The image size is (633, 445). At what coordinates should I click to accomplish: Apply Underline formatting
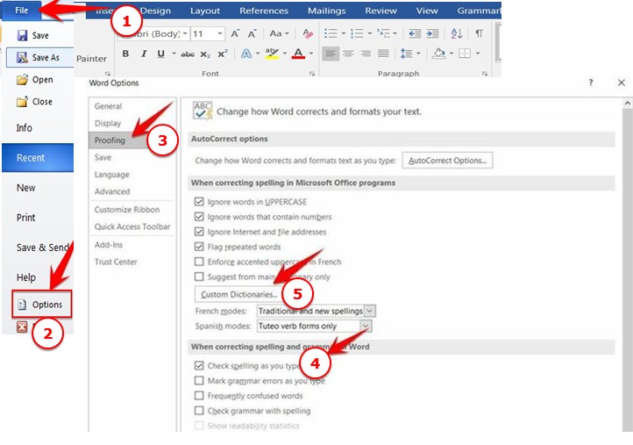pyautogui.click(x=160, y=54)
